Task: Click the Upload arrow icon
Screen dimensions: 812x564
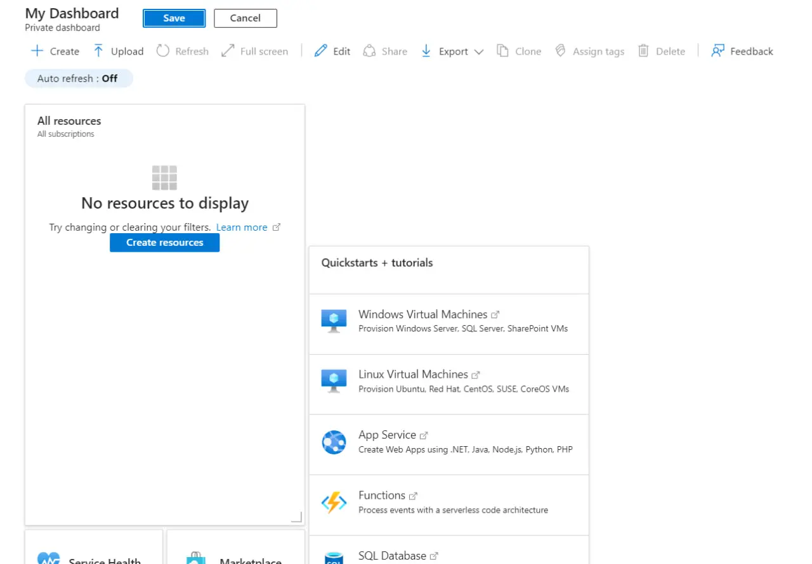Action: pos(98,51)
